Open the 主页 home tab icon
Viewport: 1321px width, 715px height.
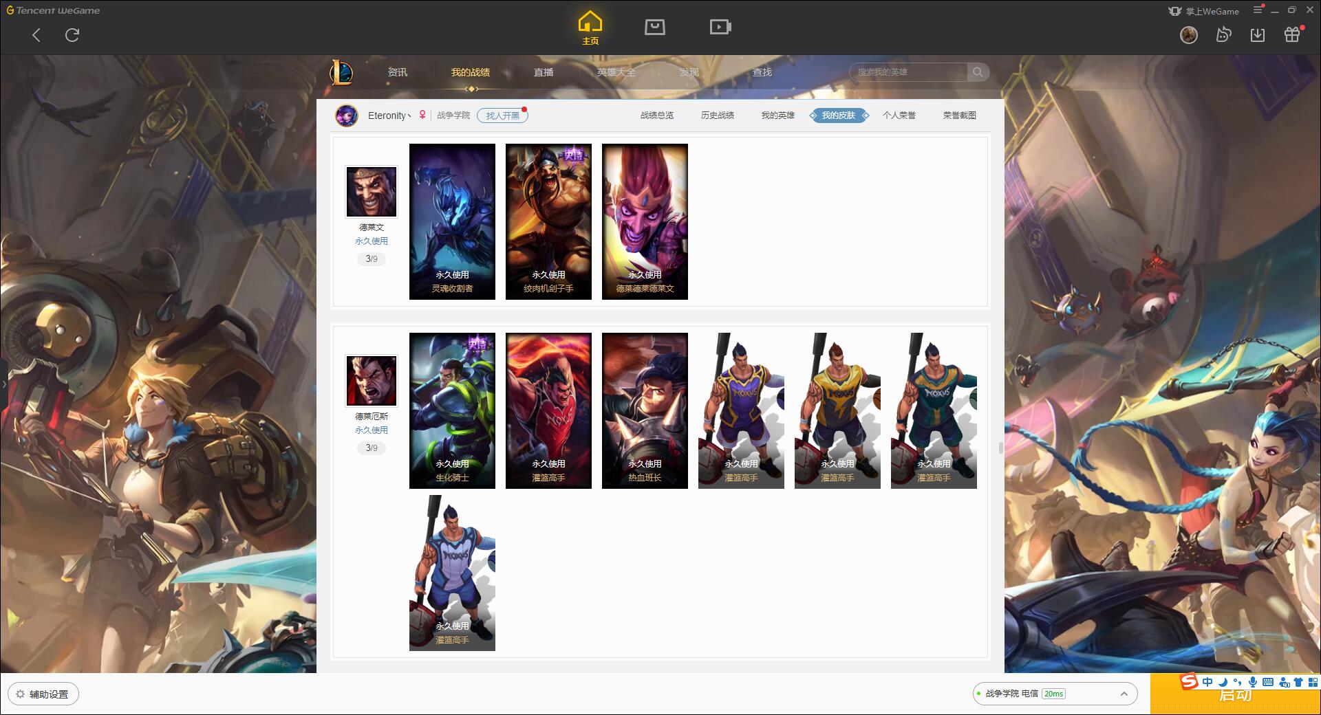(590, 28)
